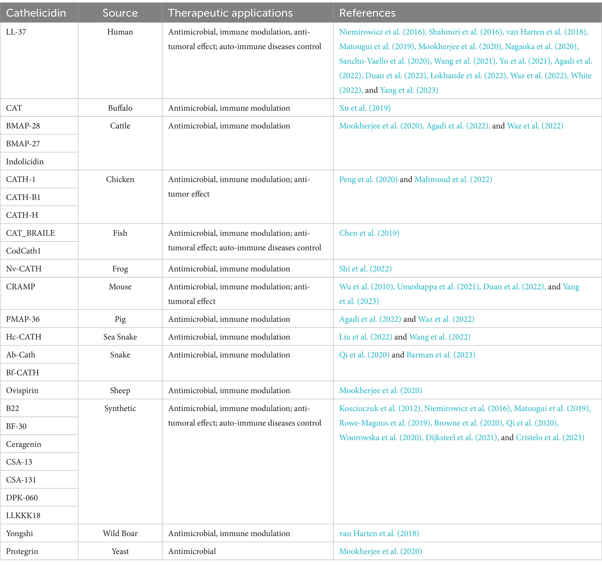Select the Buffalo source cell
Viewport: 602px width, 565px height.
(x=120, y=108)
